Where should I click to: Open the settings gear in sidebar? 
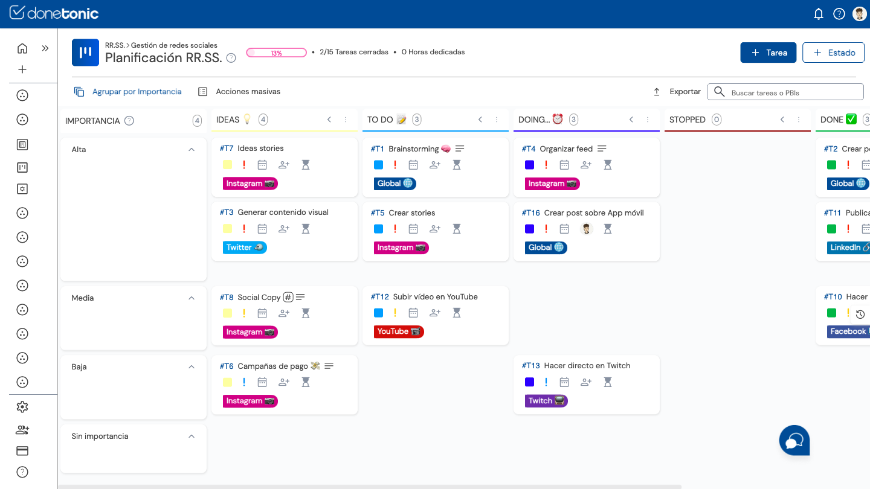[22, 407]
